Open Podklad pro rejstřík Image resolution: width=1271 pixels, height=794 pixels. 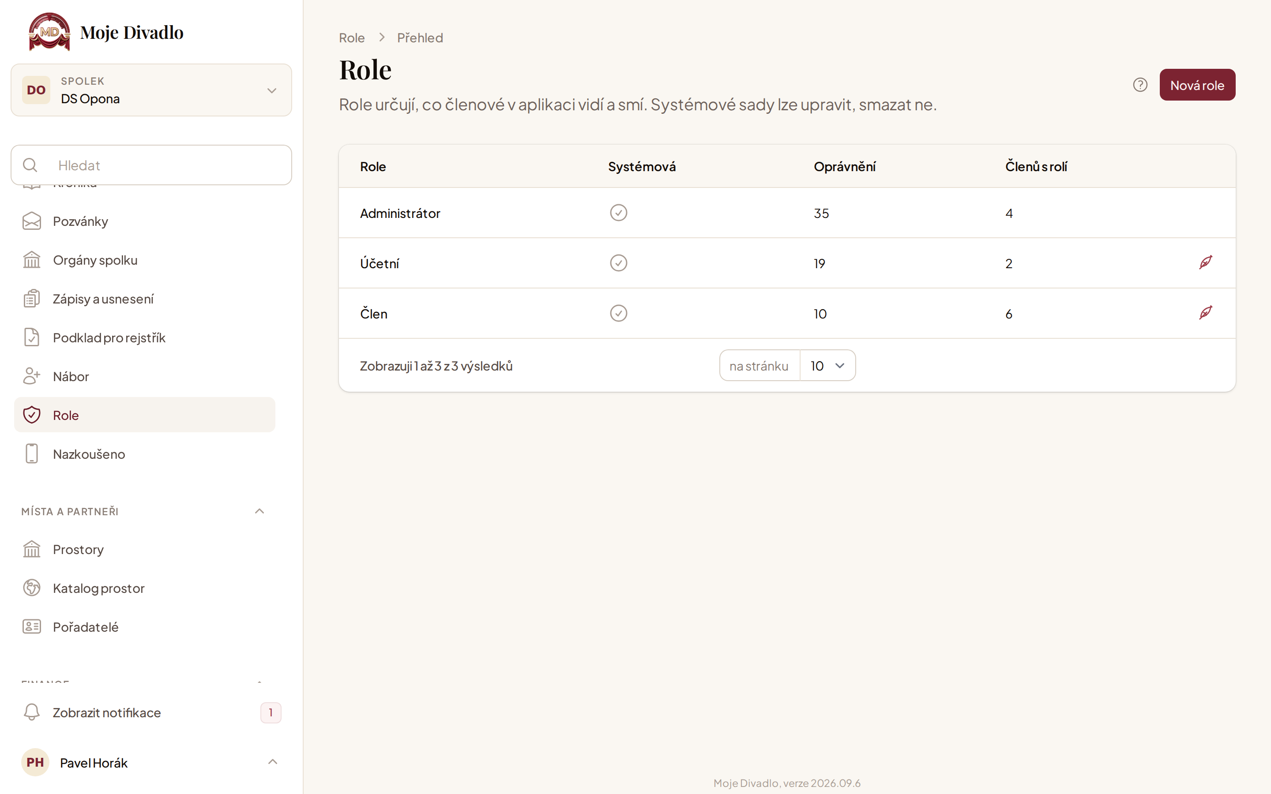point(144,337)
